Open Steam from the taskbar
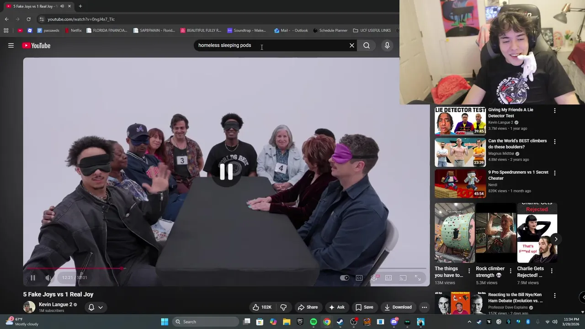The width and height of the screenshot is (585, 329). [340, 322]
